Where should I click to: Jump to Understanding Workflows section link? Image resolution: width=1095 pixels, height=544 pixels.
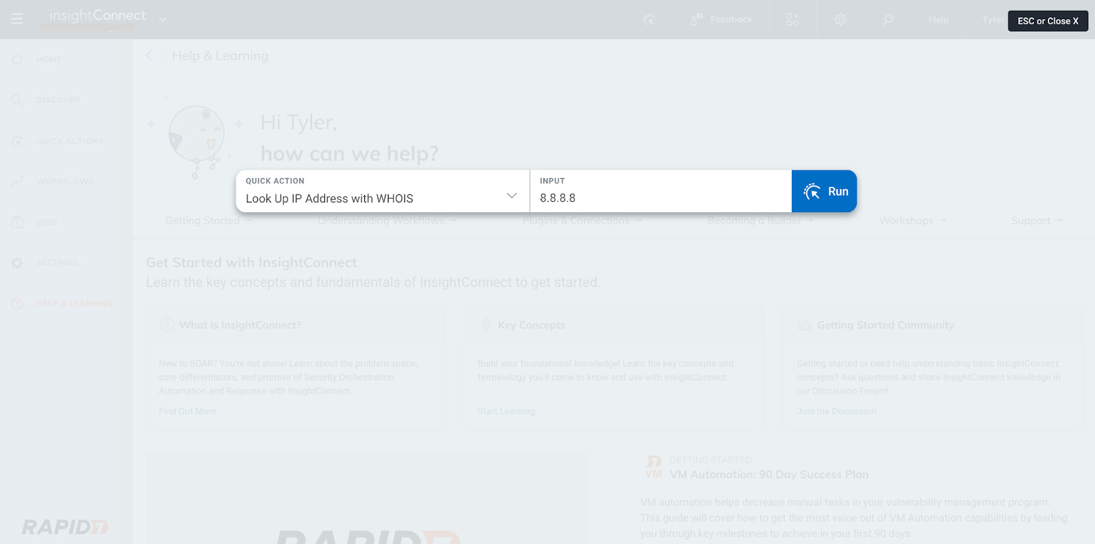387,220
